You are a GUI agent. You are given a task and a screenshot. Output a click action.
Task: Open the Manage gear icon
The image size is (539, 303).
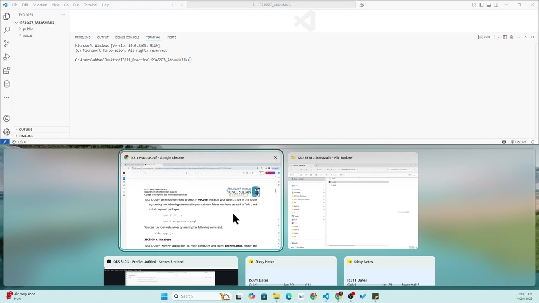pos(7,132)
